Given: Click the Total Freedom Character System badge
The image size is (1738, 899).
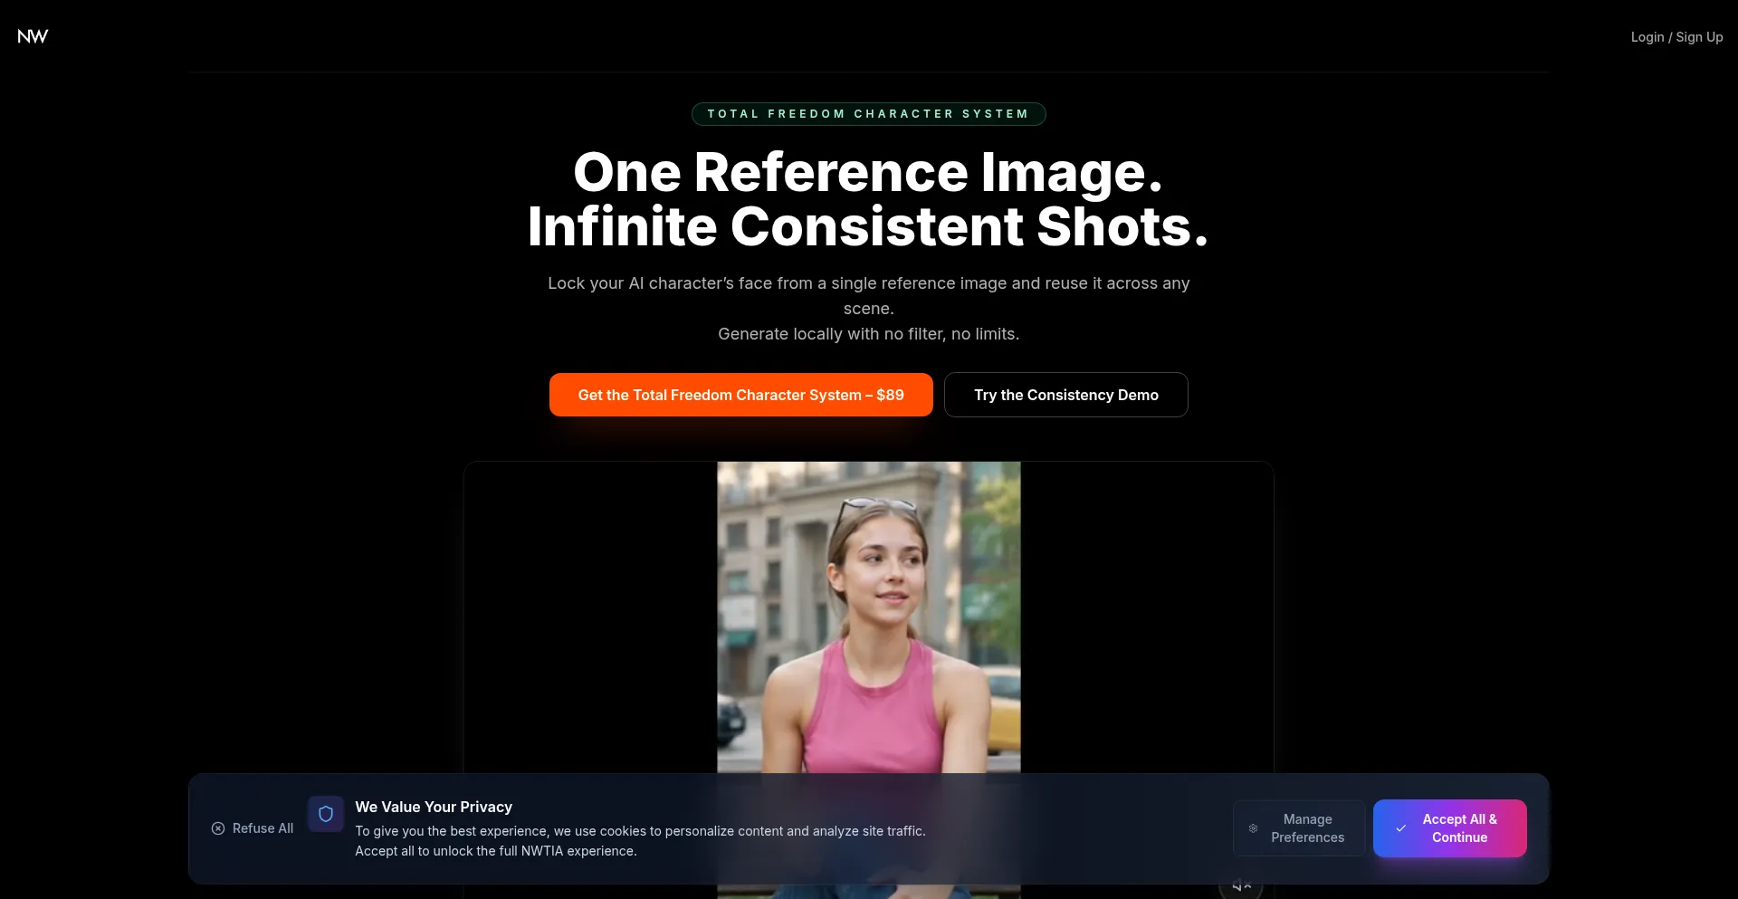Looking at the screenshot, I should pyautogui.click(x=868, y=114).
